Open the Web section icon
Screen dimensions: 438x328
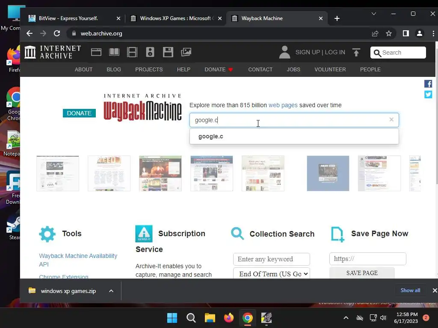96,52
